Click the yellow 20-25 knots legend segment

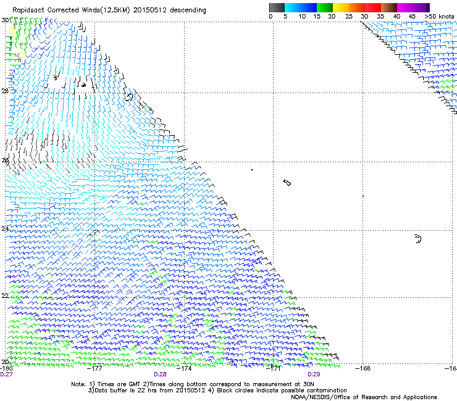point(341,7)
